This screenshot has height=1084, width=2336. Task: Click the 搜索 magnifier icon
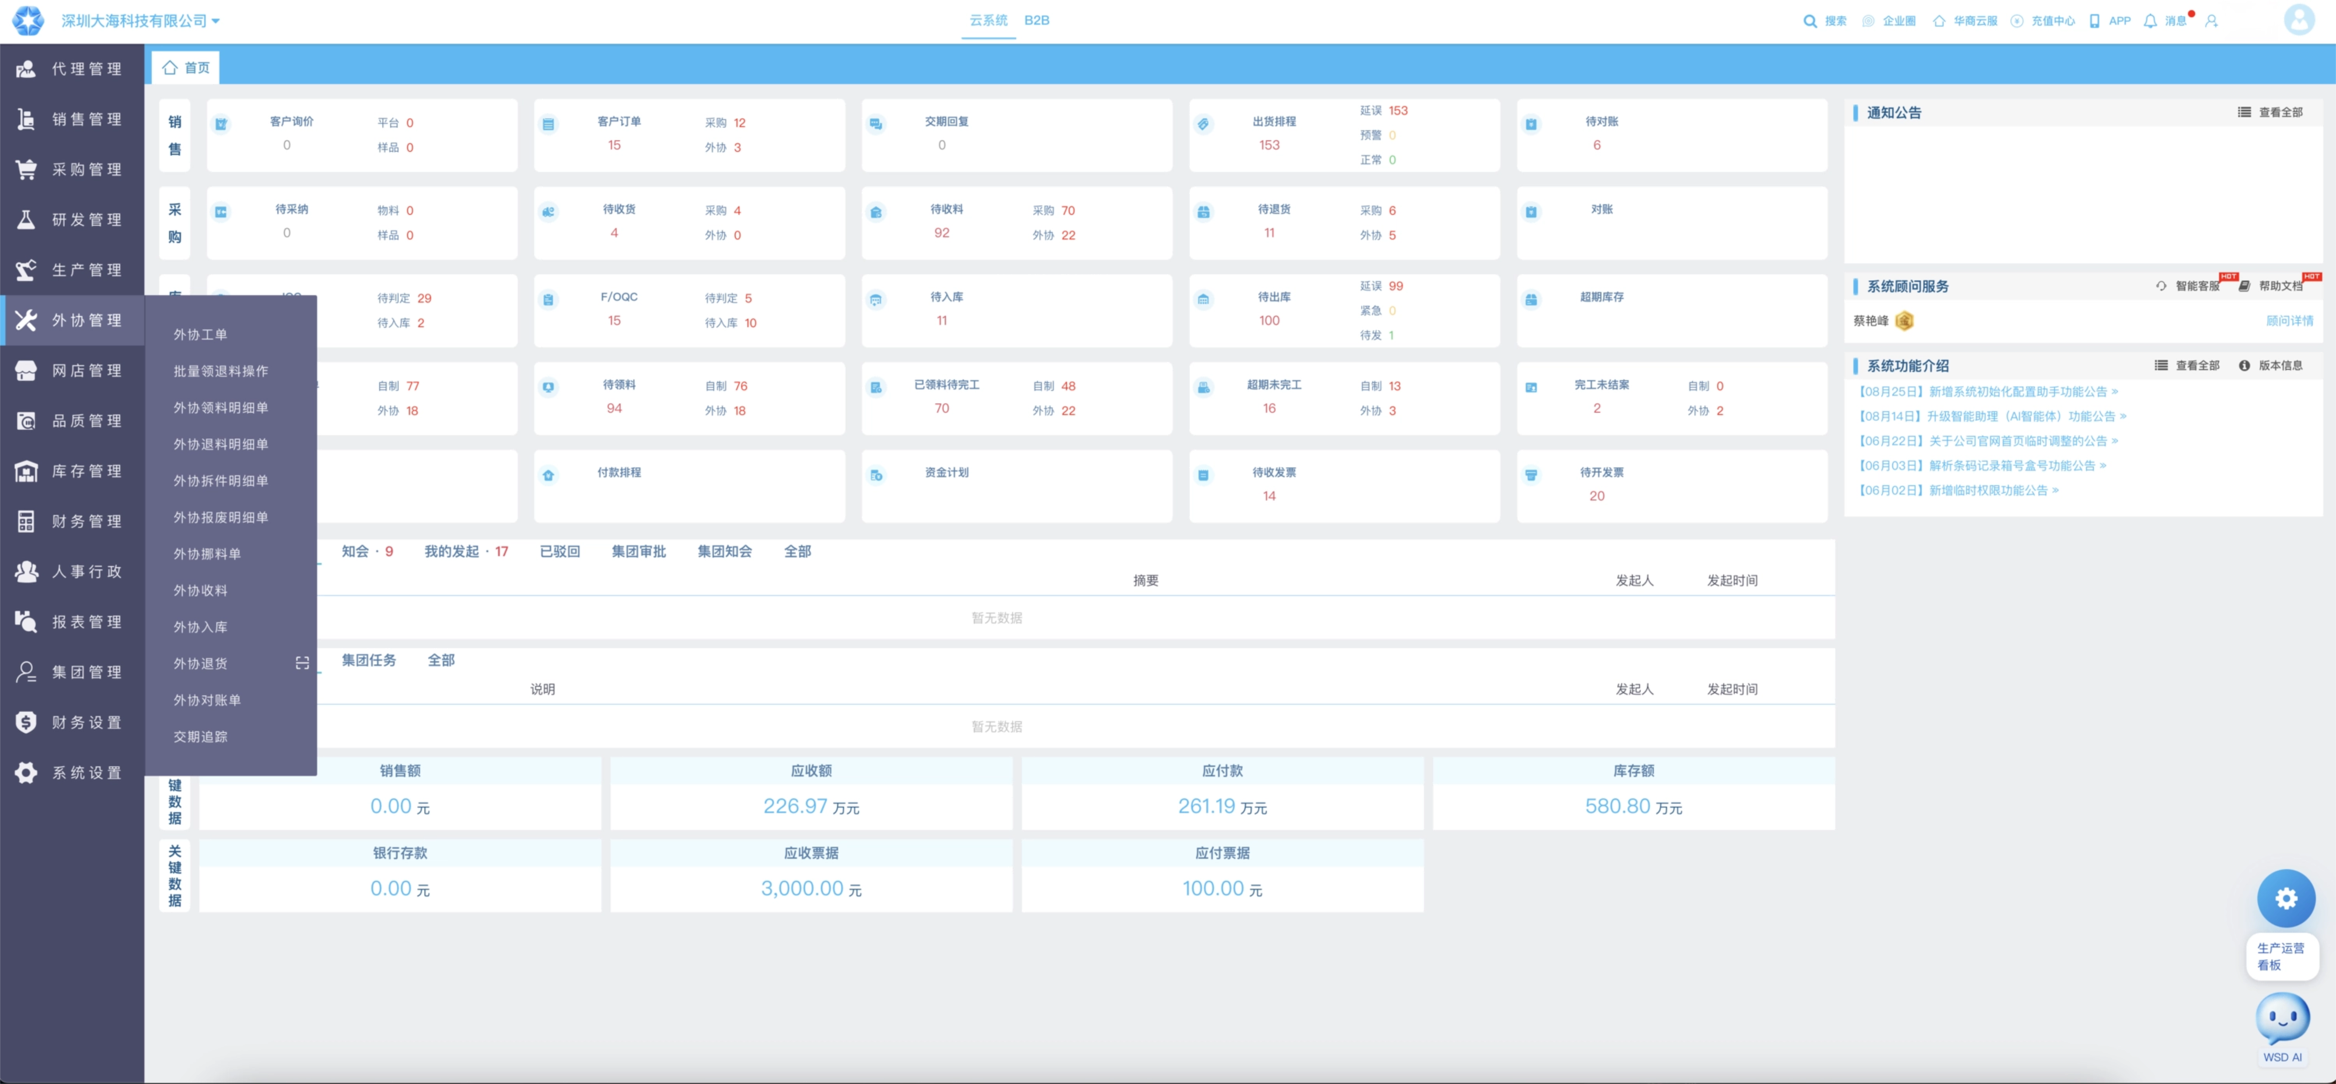(1809, 21)
